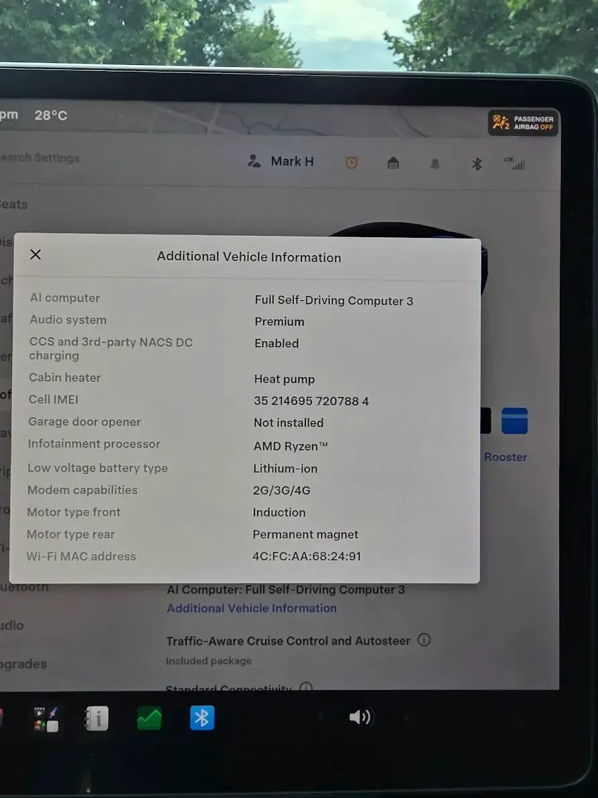Click the Heat pump cabin heater value
Viewport: 598px width, 798px height.
point(284,379)
